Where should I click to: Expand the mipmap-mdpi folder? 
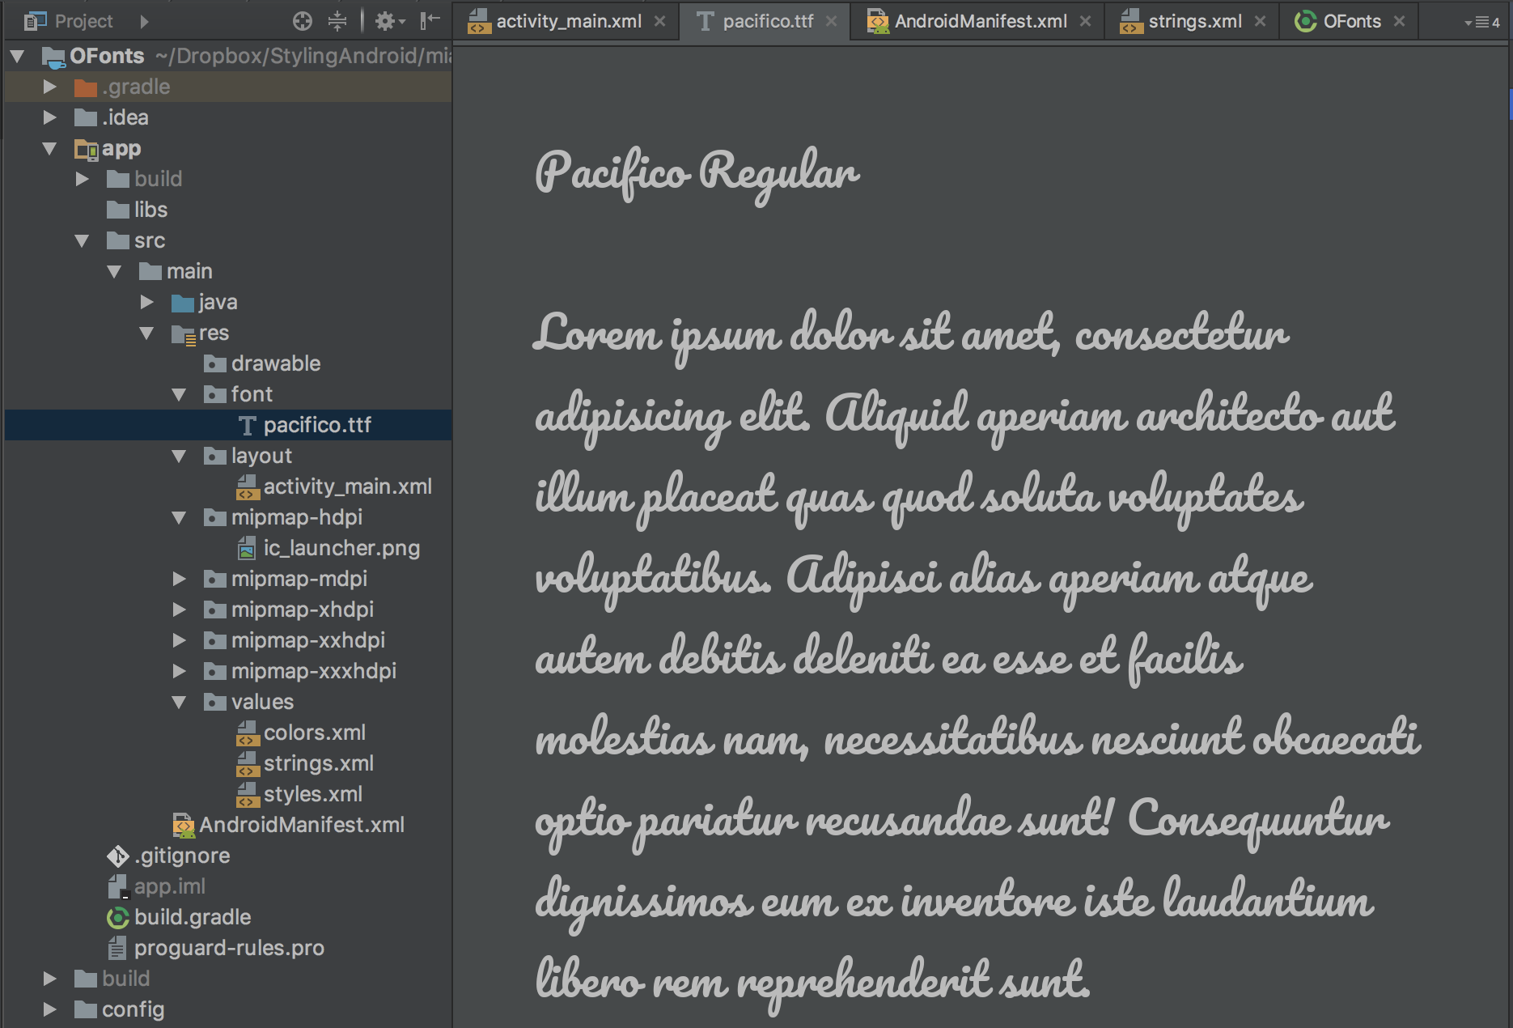[180, 579]
